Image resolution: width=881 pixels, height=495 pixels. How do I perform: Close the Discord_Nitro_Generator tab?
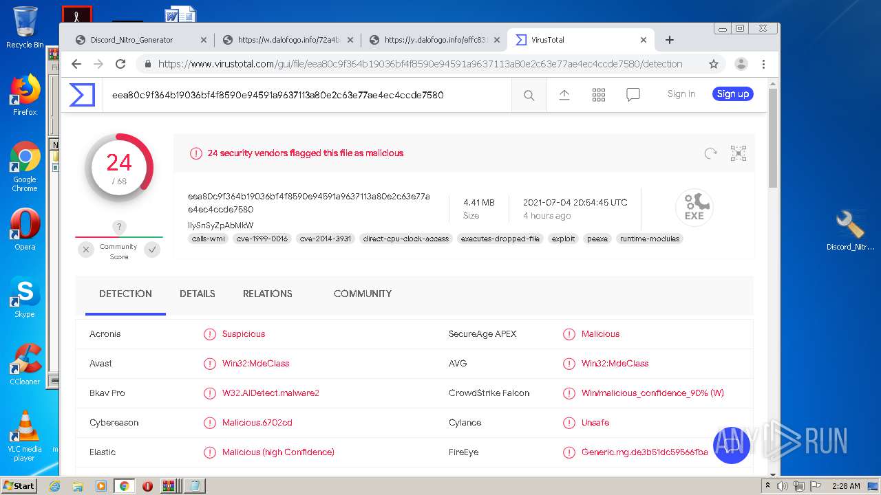coord(203,40)
